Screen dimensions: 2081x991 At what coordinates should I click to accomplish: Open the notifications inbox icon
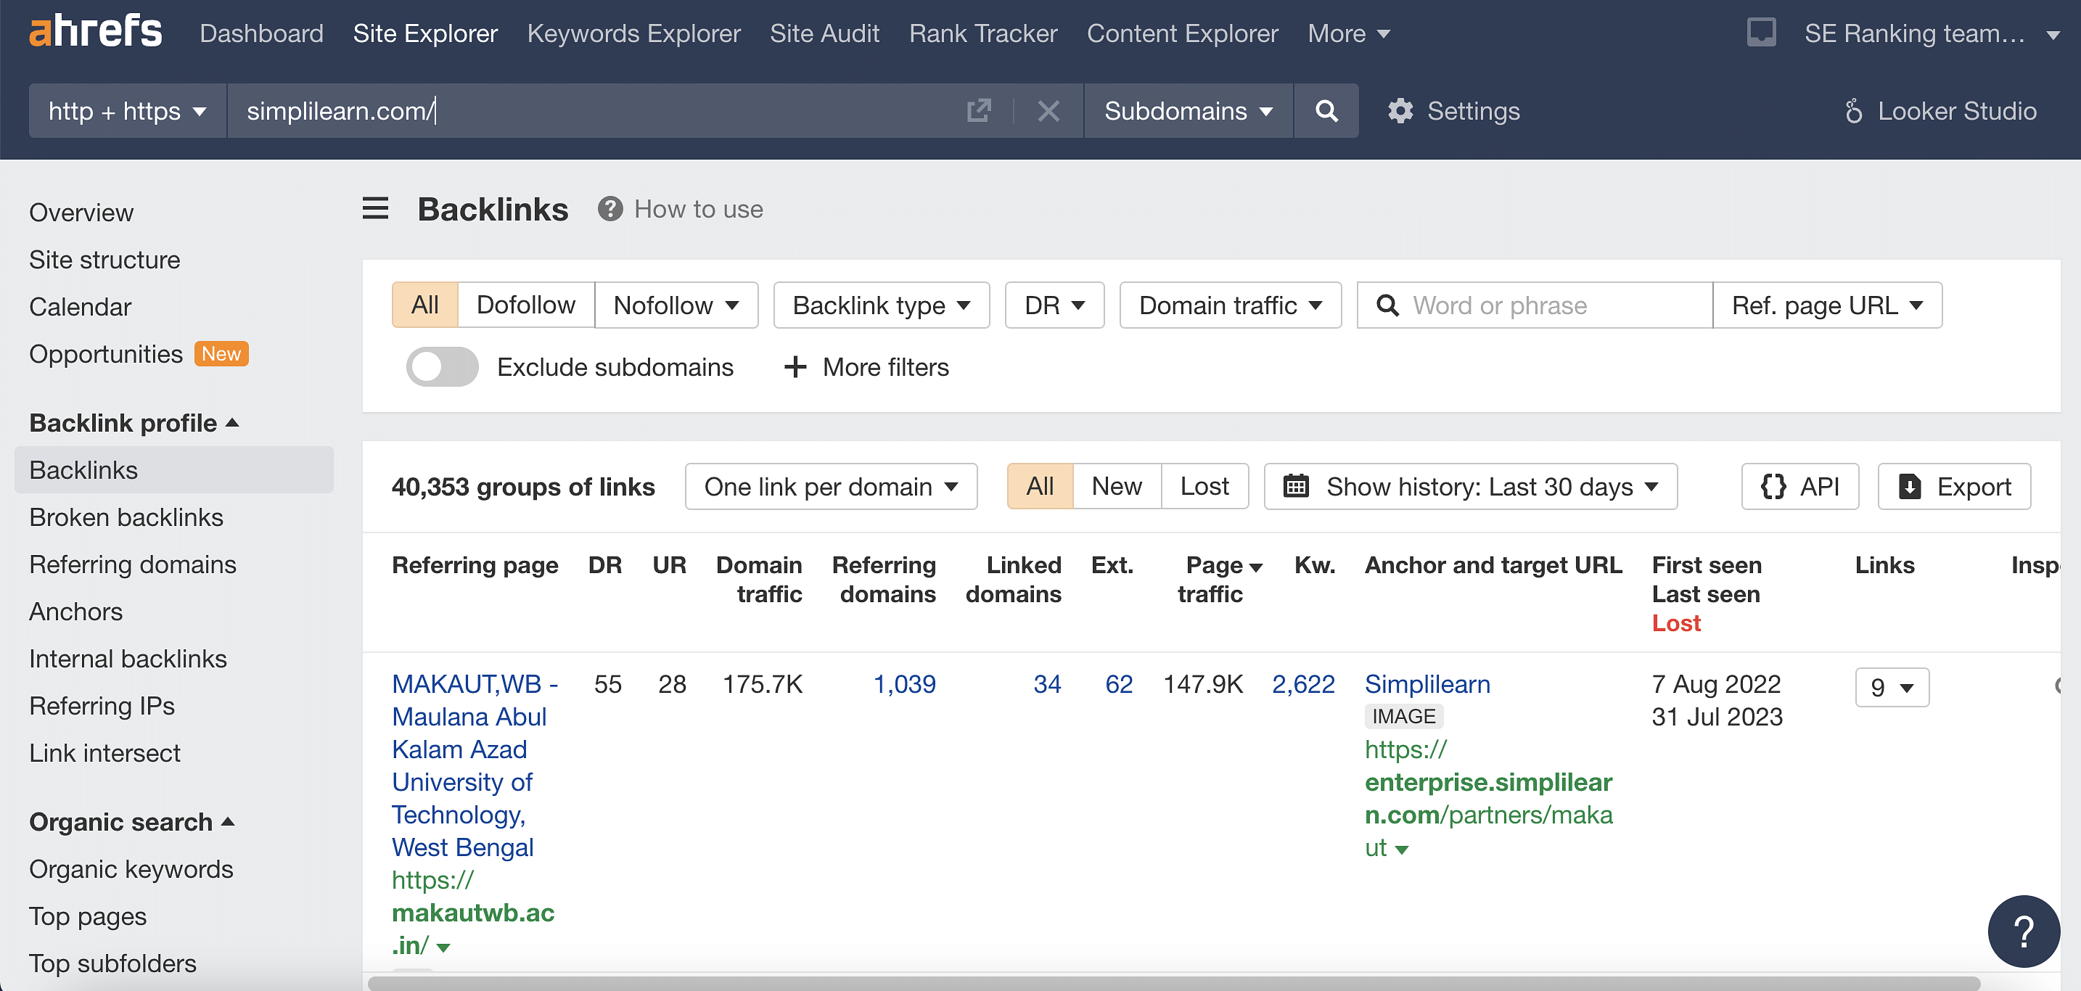(1761, 33)
